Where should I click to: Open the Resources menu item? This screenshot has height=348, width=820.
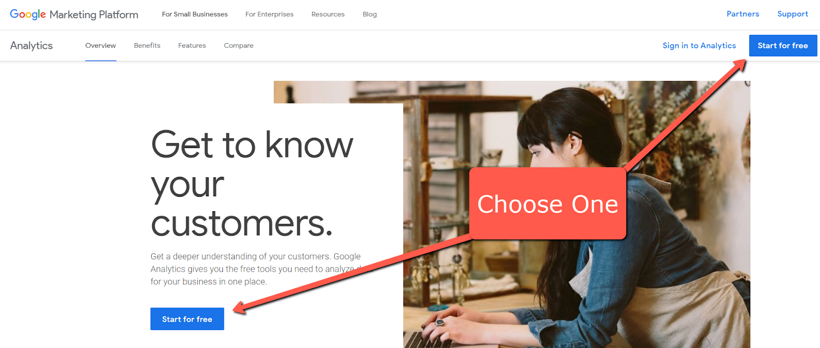(328, 14)
